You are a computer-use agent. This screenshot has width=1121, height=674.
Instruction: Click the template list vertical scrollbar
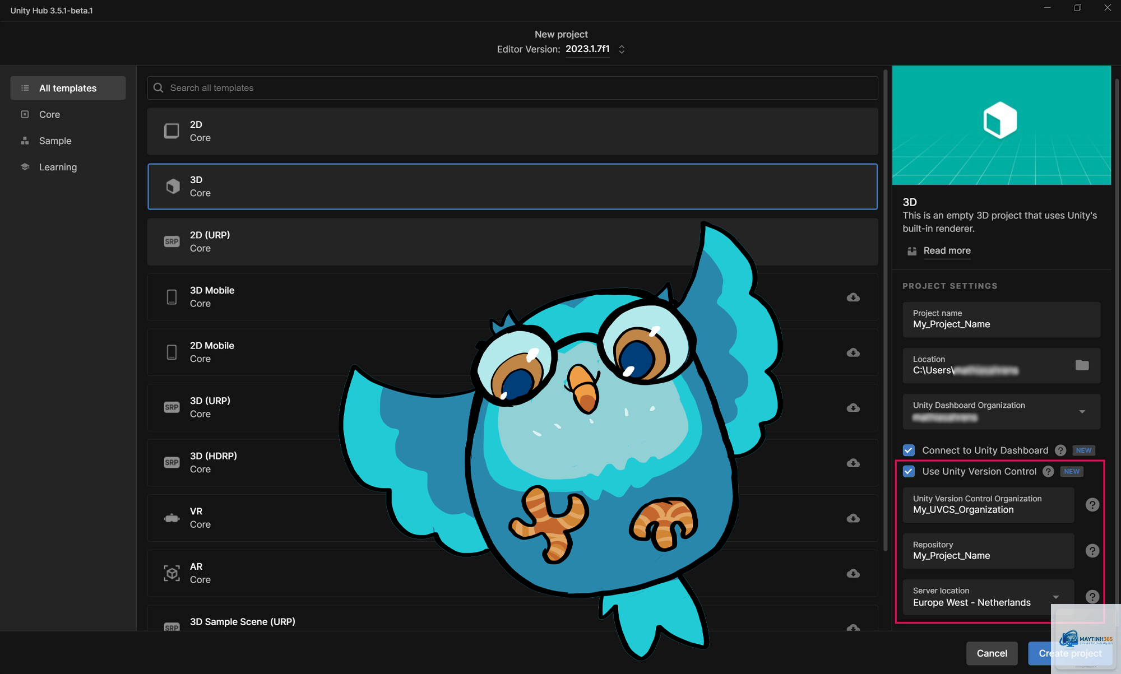(x=886, y=311)
